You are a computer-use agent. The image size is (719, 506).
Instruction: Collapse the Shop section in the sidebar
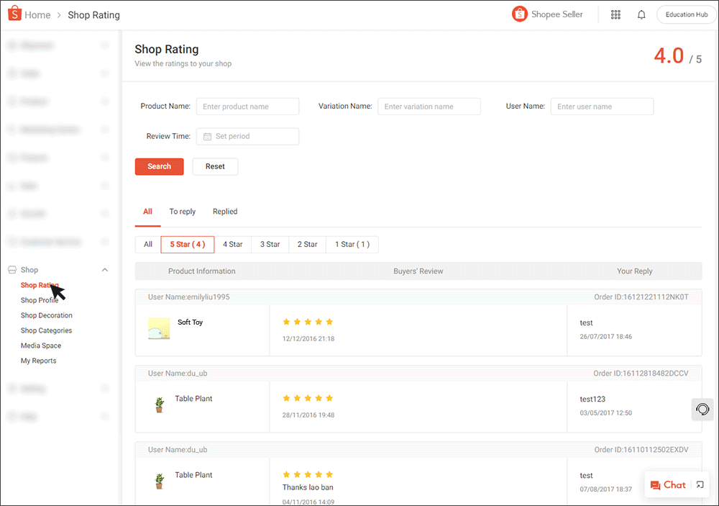click(105, 269)
